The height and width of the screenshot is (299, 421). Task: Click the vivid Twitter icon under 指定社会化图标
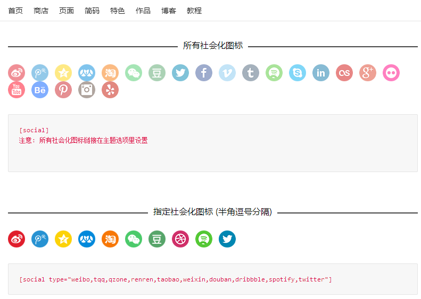(x=227, y=239)
